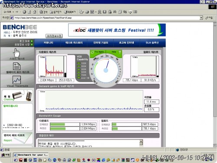Image resolution: width=217 pixels, height=163 pixels.
Task: Open the 커뮤니티 navigation tab
Action: pyautogui.click(x=48, y=43)
